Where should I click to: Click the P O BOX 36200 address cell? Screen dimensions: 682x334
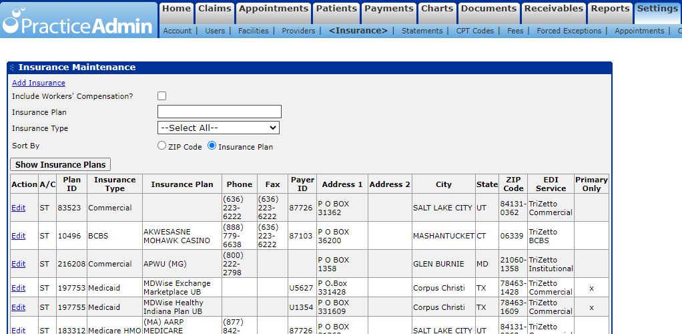pyautogui.click(x=342, y=236)
